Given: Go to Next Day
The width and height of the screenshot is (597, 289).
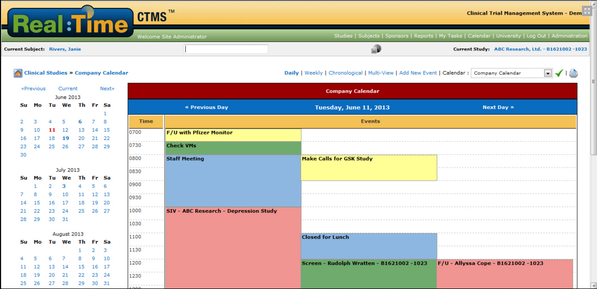Looking at the screenshot, I should [498, 107].
